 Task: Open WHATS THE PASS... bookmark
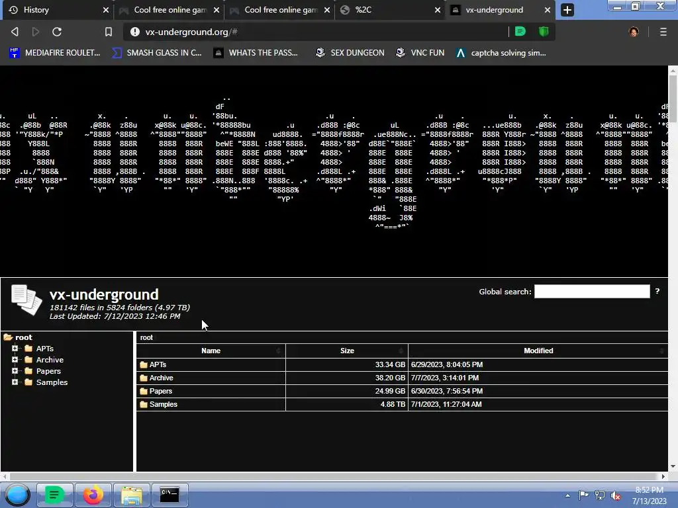pos(256,53)
